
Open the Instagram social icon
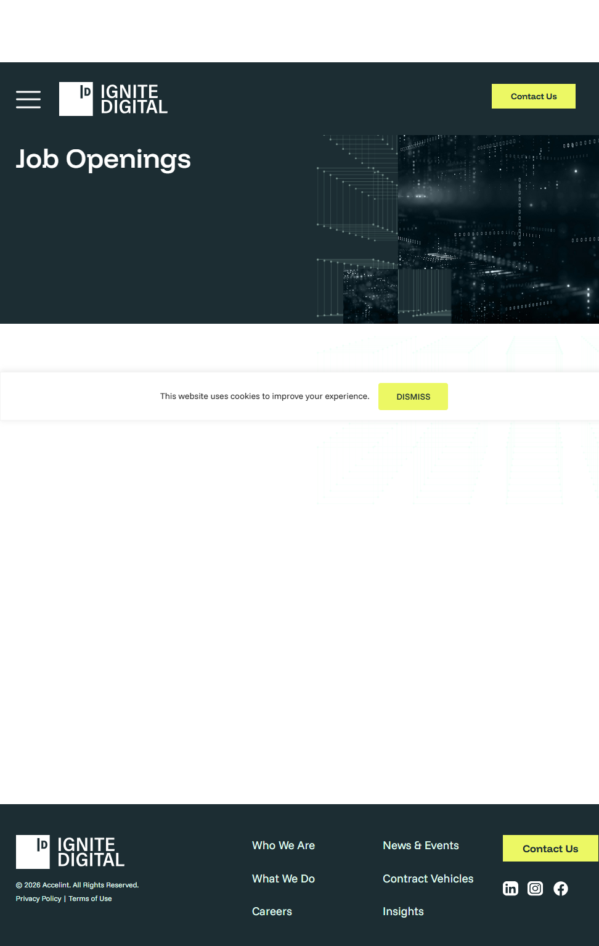(536, 888)
